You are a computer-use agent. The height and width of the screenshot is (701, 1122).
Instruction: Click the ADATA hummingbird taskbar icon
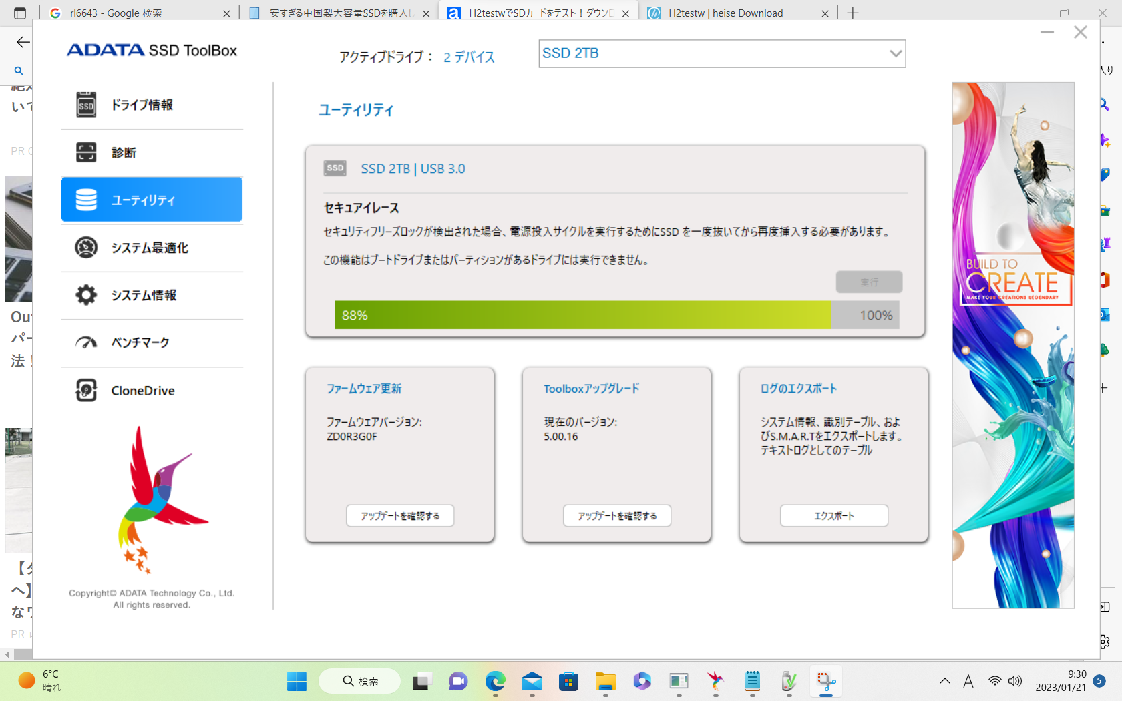(716, 681)
